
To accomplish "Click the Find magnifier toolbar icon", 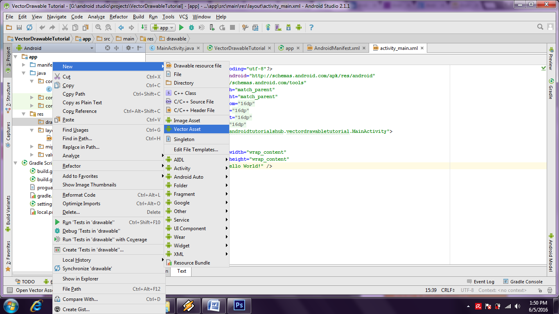I will tap(98, 27).
